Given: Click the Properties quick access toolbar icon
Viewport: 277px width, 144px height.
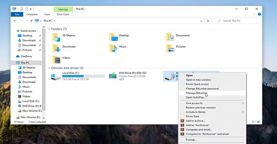Looking at the screenshot, I should 21,9.
